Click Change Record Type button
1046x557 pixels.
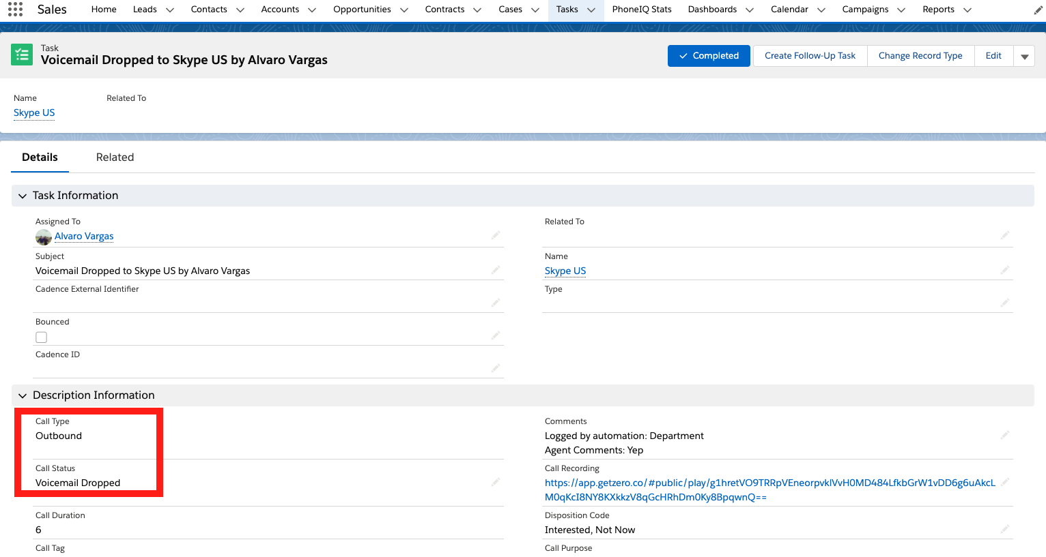click(920, 56)
